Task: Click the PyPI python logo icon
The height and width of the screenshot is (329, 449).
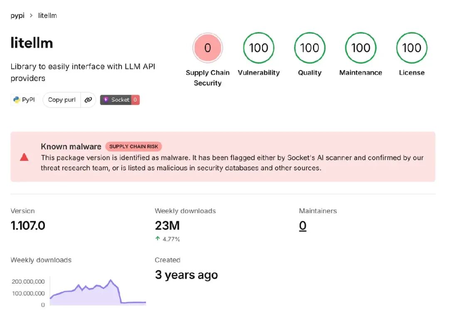Action: point(16,100)
